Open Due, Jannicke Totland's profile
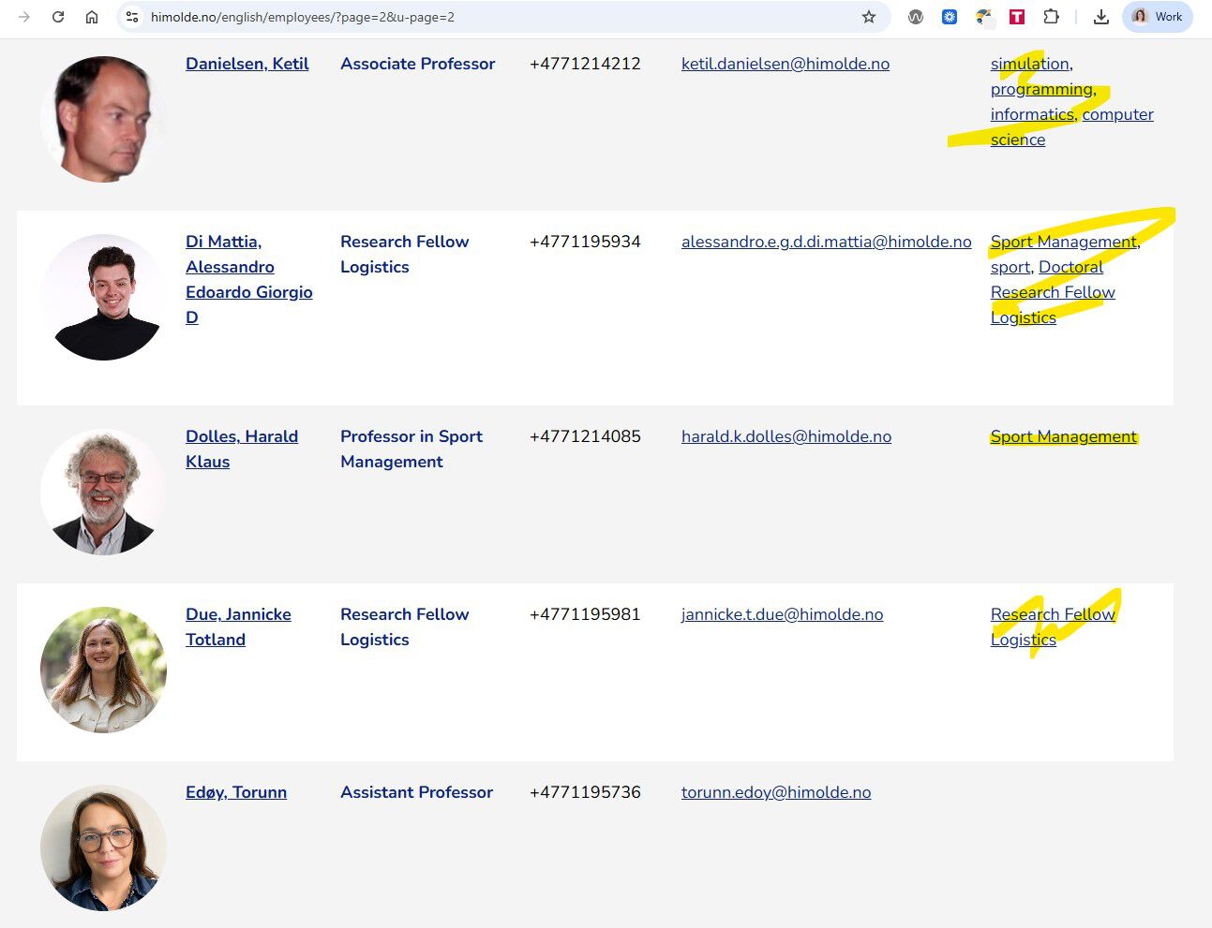Screen dimensions: 1212x928 [238, 626]
